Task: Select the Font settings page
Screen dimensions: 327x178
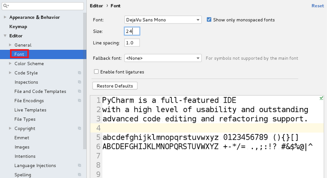Action: (x=19, y=54)
